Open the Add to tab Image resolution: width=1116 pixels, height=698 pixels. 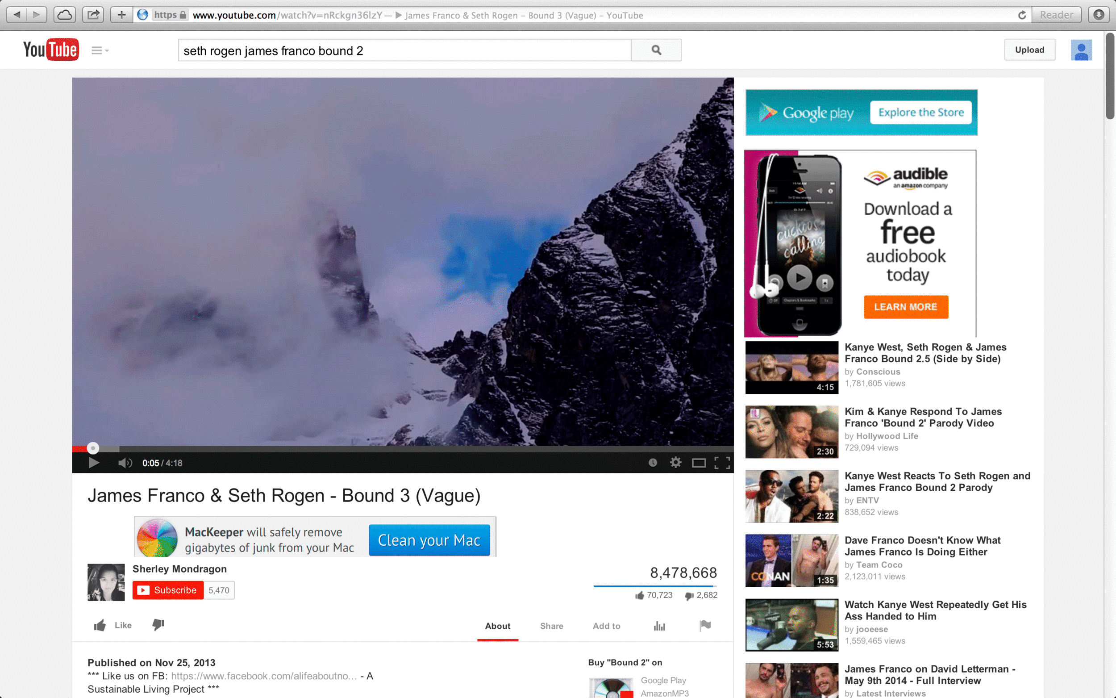606,626
